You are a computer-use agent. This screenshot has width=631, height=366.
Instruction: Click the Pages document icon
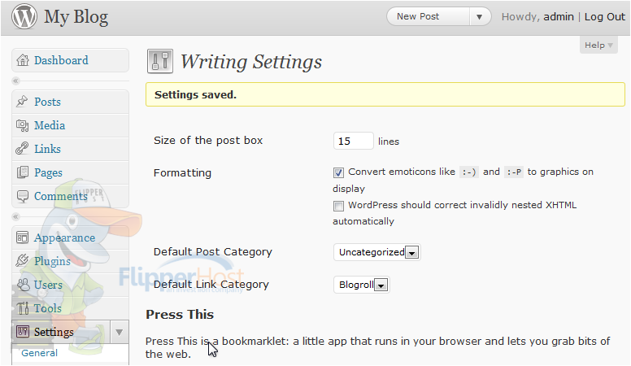(23, 172)
